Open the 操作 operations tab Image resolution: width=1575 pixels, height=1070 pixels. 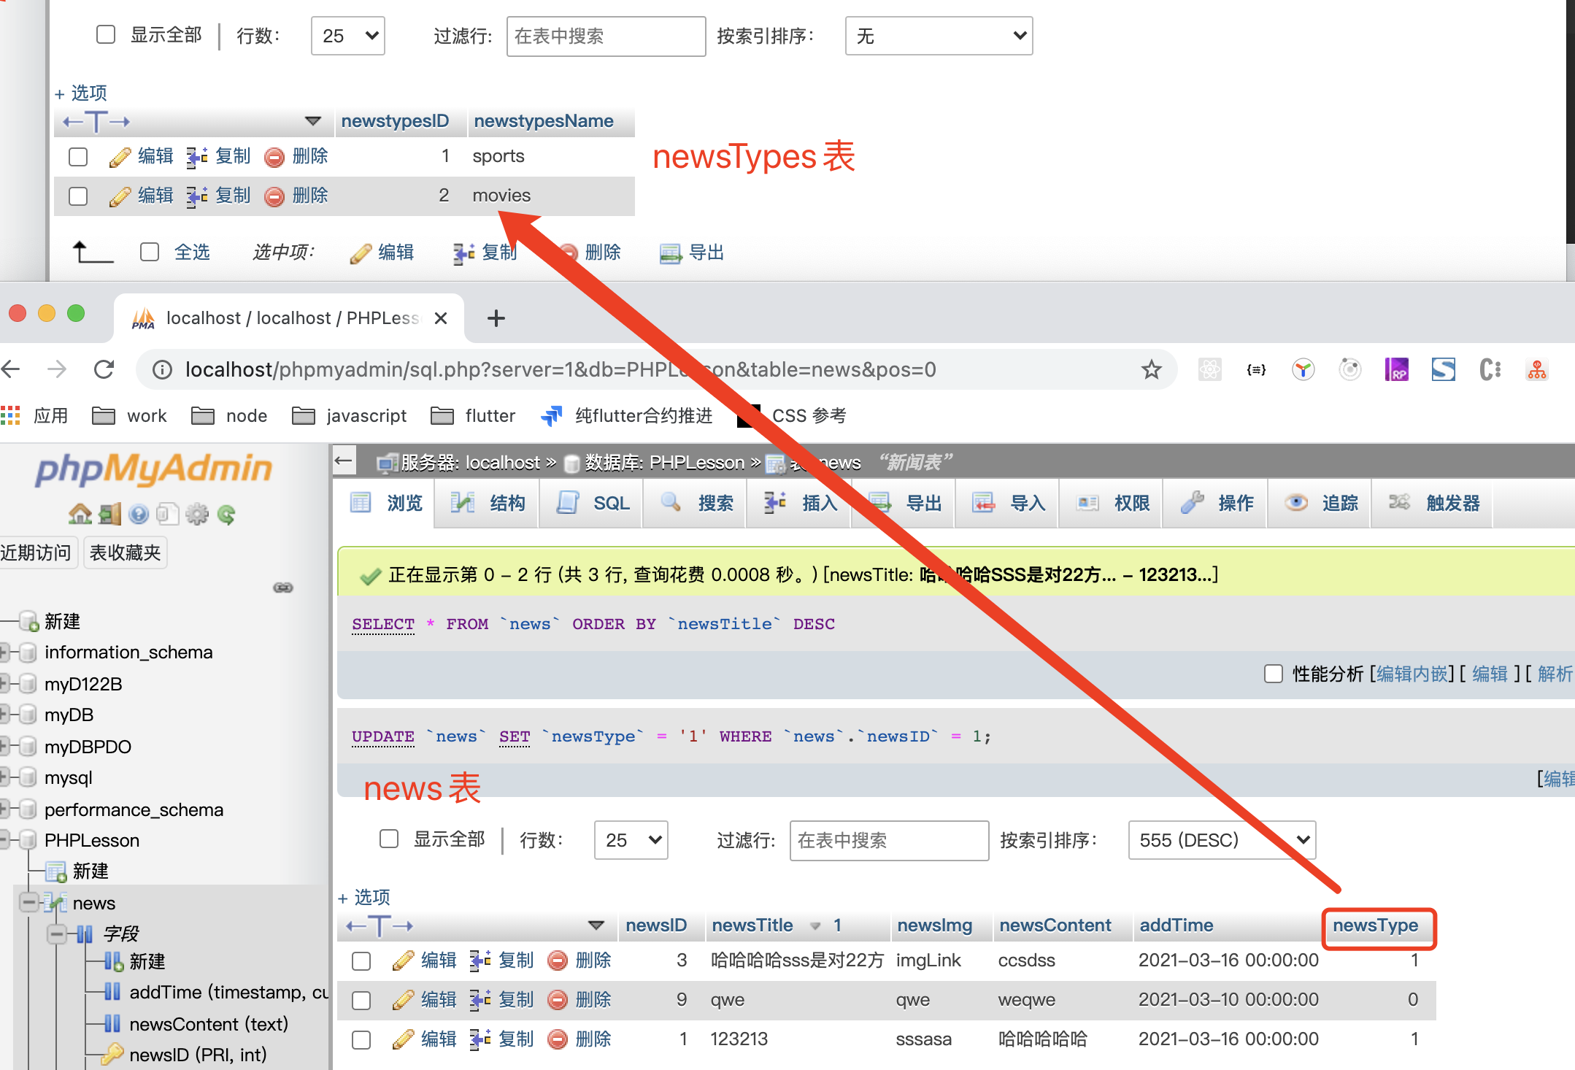point(1217,503)
